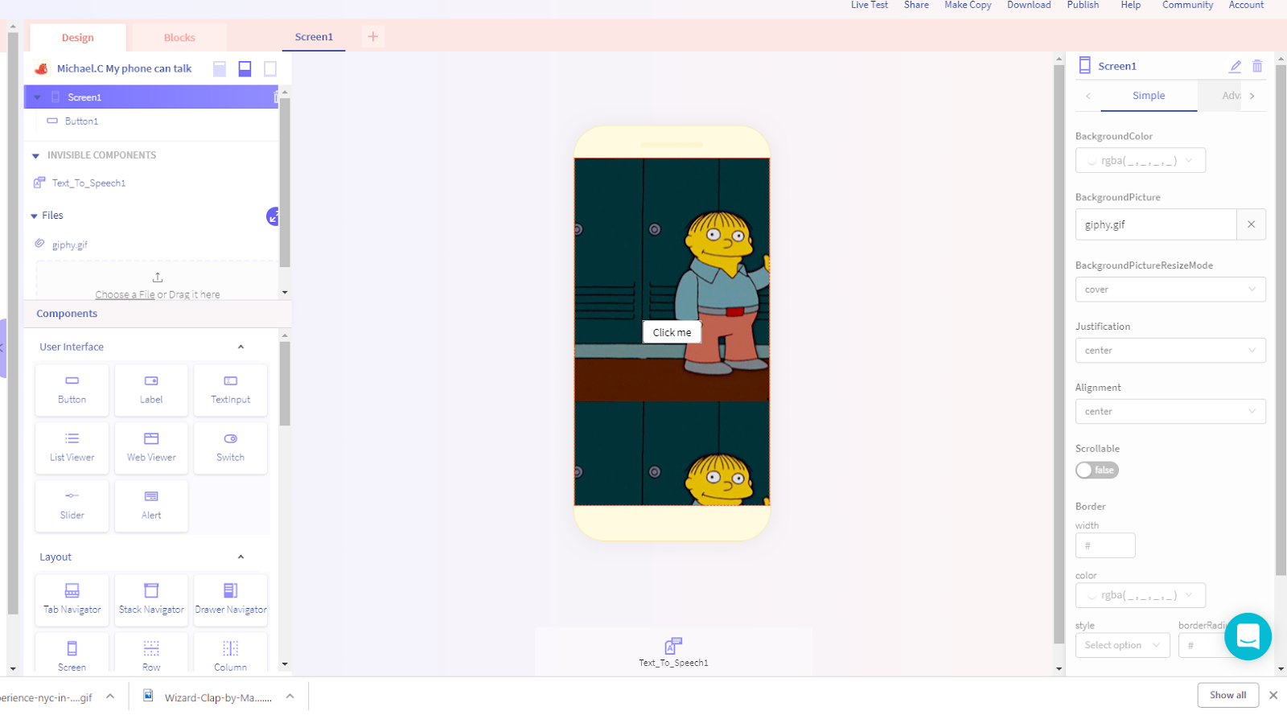The height and width of the screenshot is (715, 1287).
Task: Focus the border width input field
Action: [x=1105, y=545]
